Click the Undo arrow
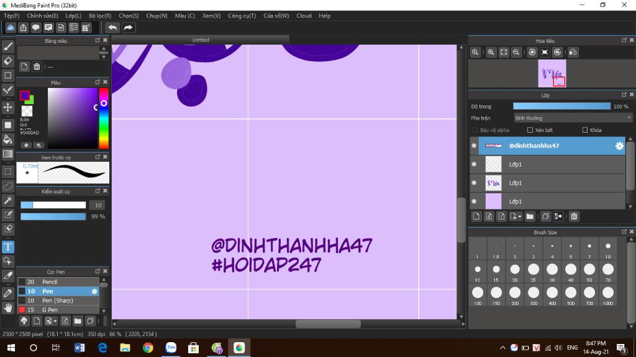Image resolution: width=636 pixels, height=357 pixels. pyautogui.click(x=112, y=27)
